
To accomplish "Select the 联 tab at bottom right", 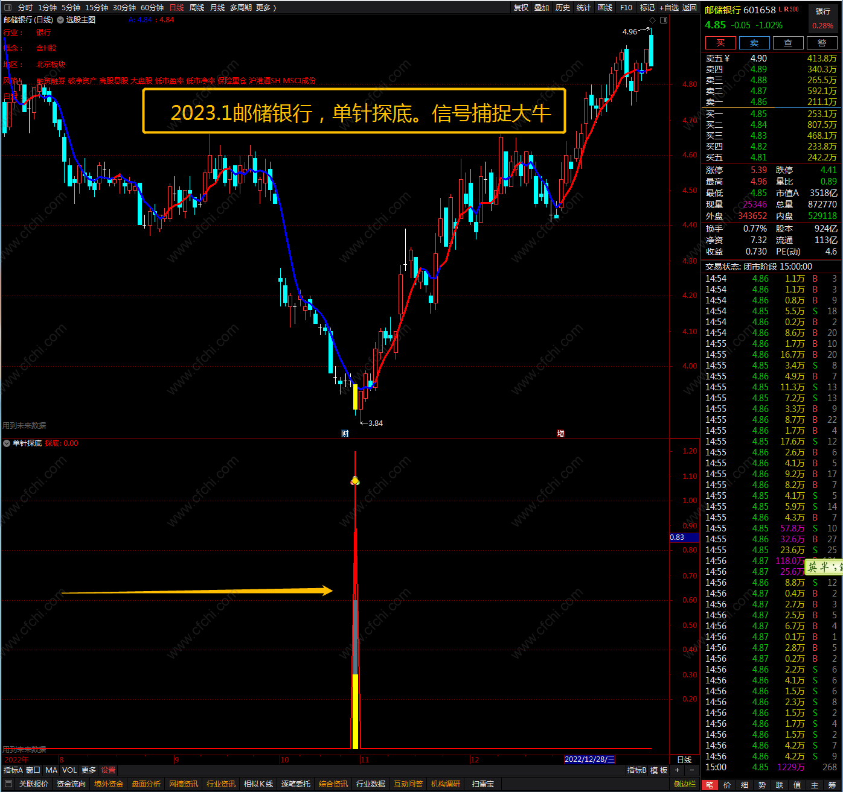I will pyautogui.click(x=780, y=785).
